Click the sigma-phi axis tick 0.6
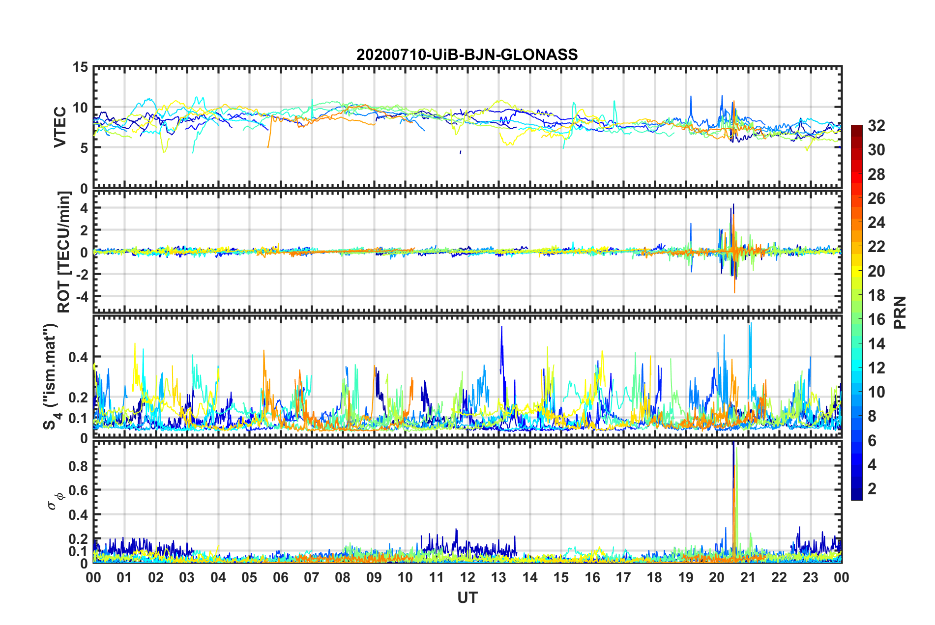Screen dimensions: 935x625 coord(78,490)
